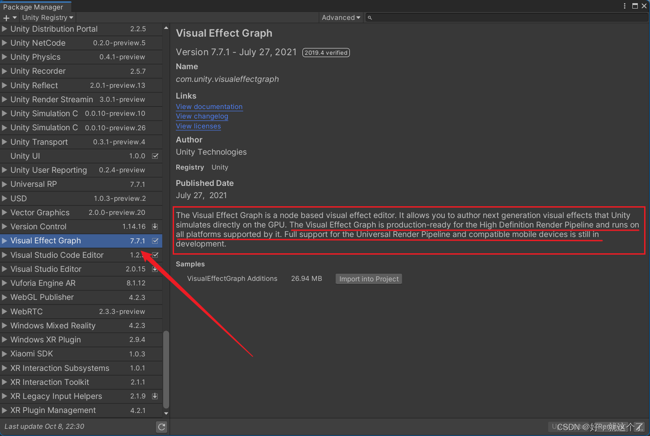650x436 pixels.
Task: Select Unity Simulation C 0.0.10-preview.10 row
Action: coord(81,114)
